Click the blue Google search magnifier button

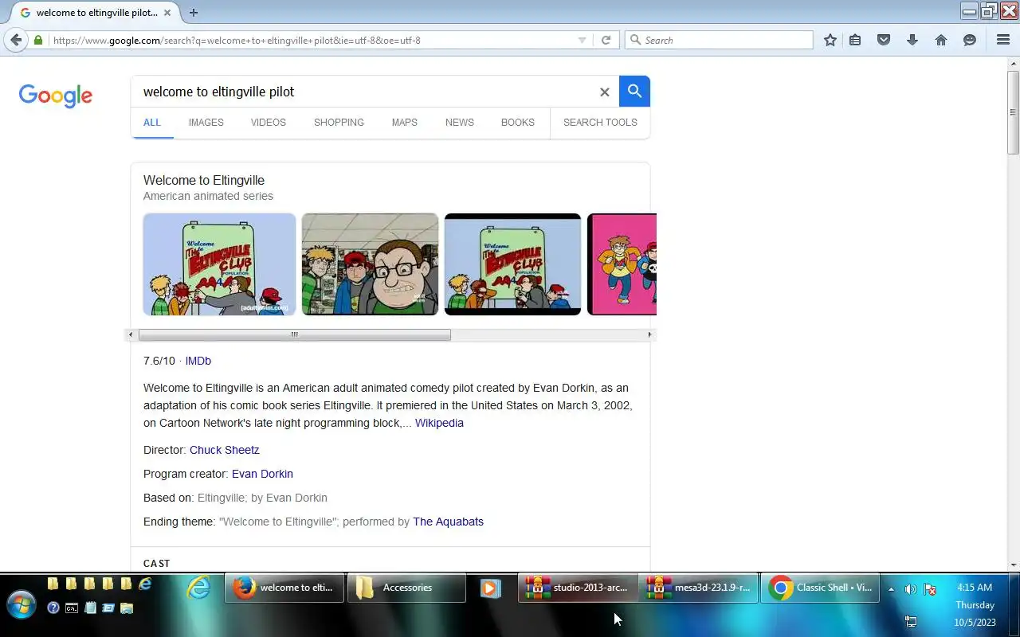[x=634, y=91]
